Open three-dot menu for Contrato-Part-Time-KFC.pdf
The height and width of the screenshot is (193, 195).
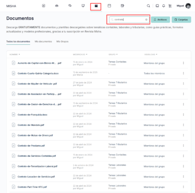[x=183, y=187]
